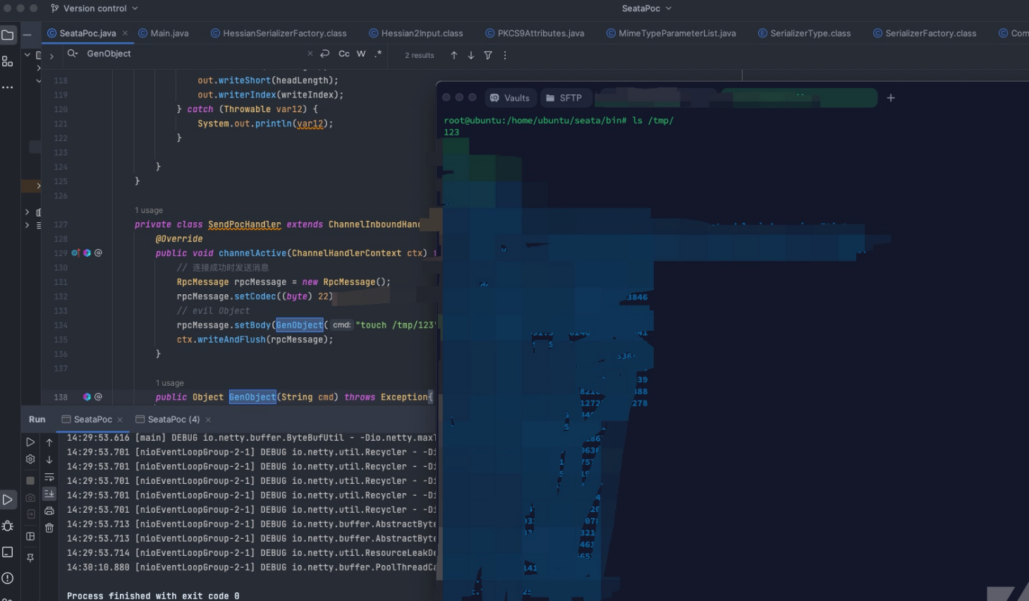Go to the previous search occurrence

click(x=454, y=55)
